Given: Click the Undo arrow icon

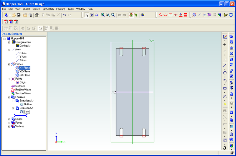Looking at the screenshot, I should [x=65, y=15].
